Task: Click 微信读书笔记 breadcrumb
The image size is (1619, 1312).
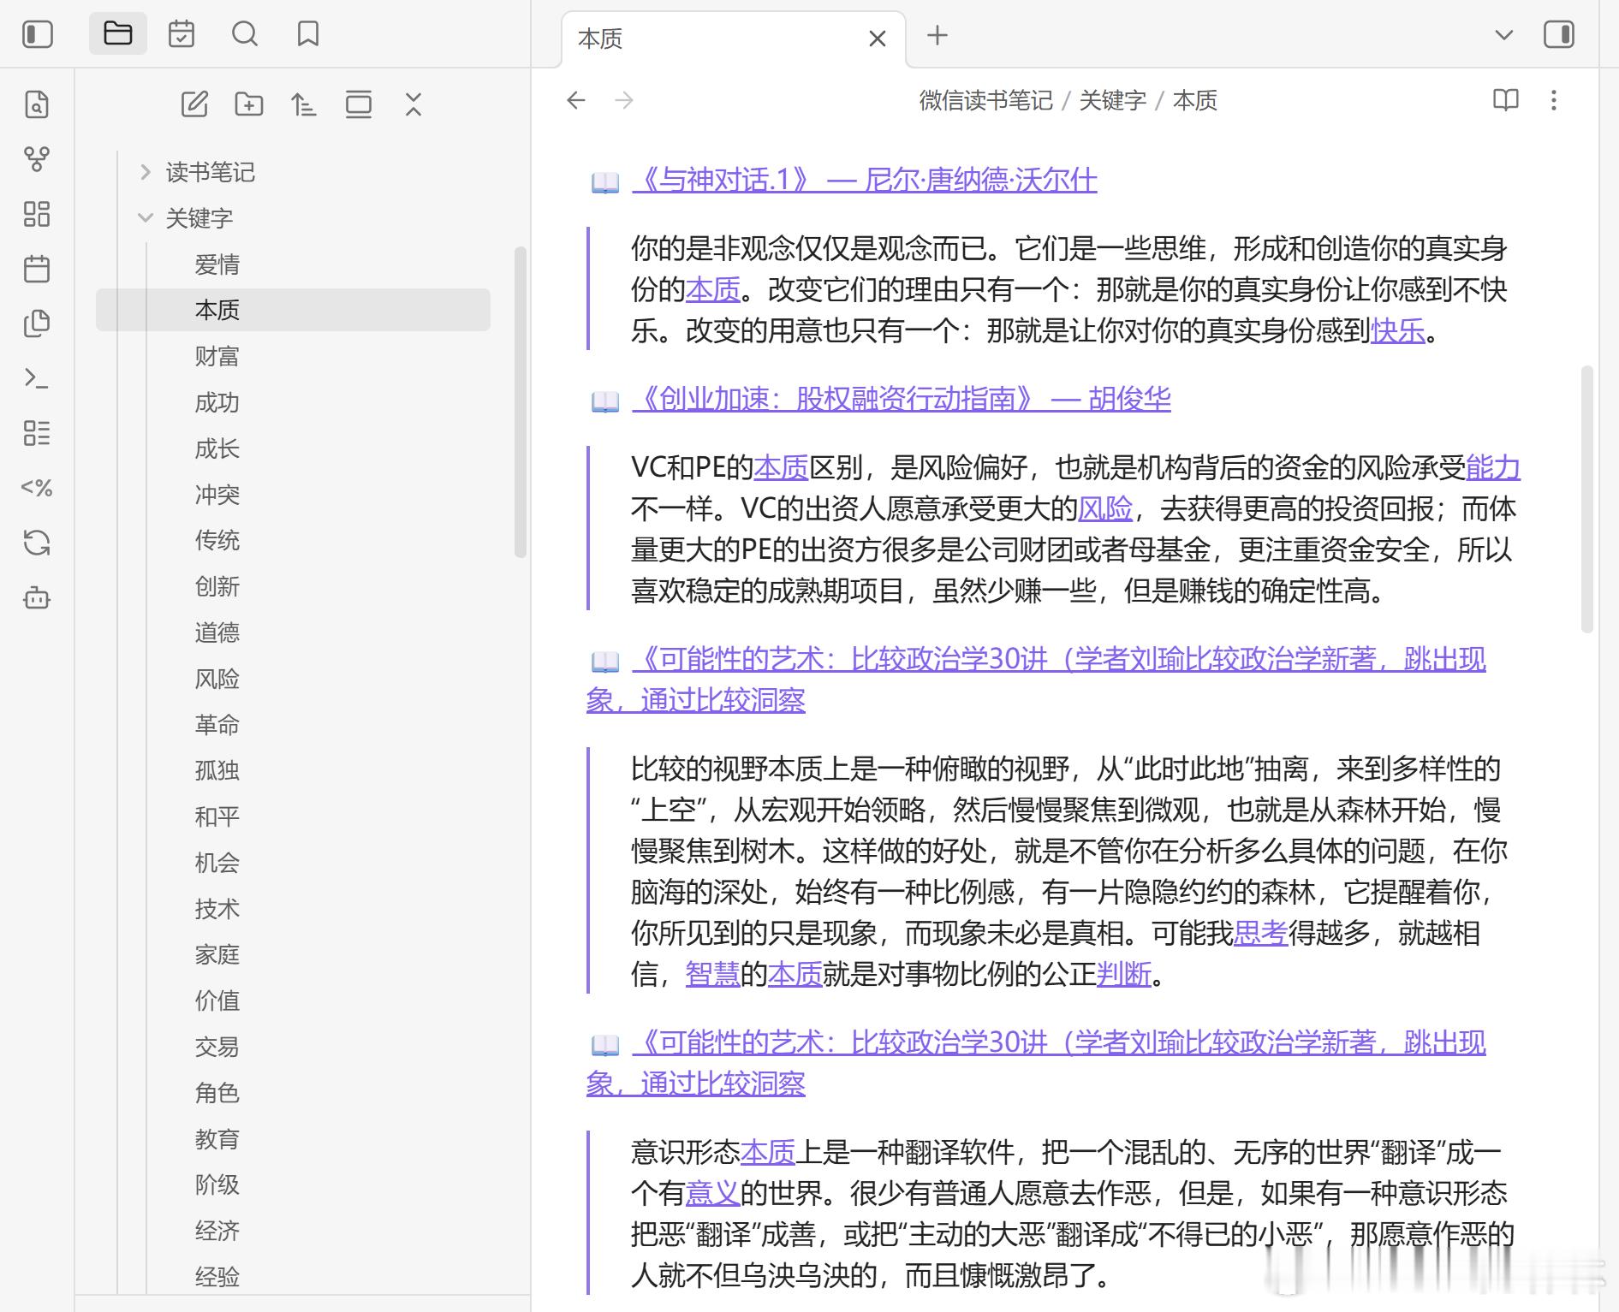Action: point(985,100)
